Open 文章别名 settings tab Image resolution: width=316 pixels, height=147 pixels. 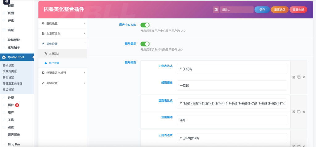point(63,54)
